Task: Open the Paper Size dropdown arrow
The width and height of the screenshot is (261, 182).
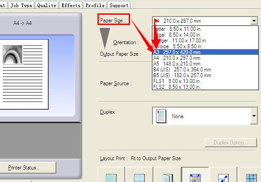Action: click(x=254, y=21)
